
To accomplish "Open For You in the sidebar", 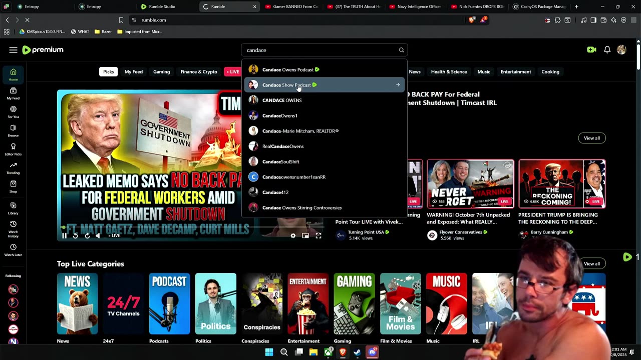I will click(x=13, y=112).
